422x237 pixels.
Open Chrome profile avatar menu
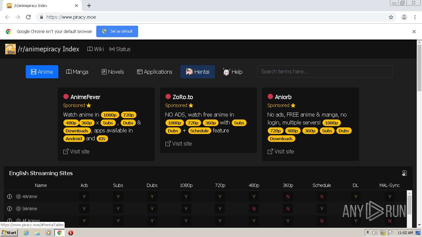click(x=404, y=17)
